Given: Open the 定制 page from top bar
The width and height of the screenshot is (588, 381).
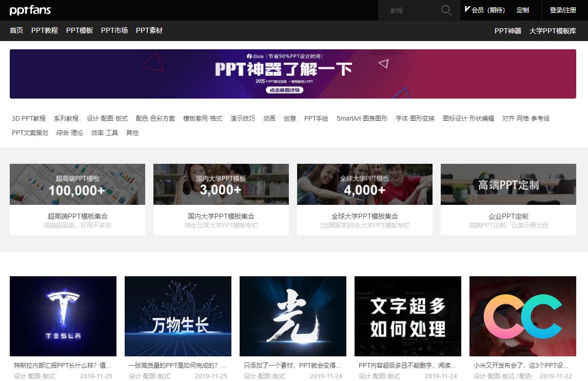Looking at the screenshot, I should (x=524, y=10).
